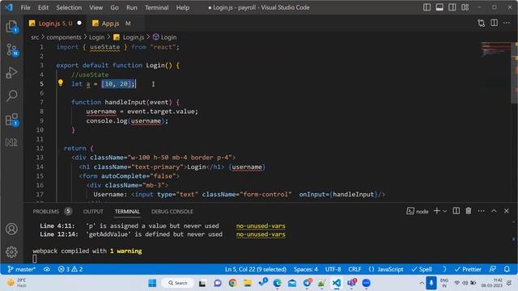Switch to the DEBUG CONSOLE tab
This screenshot has height=291, width=518.
172,211
